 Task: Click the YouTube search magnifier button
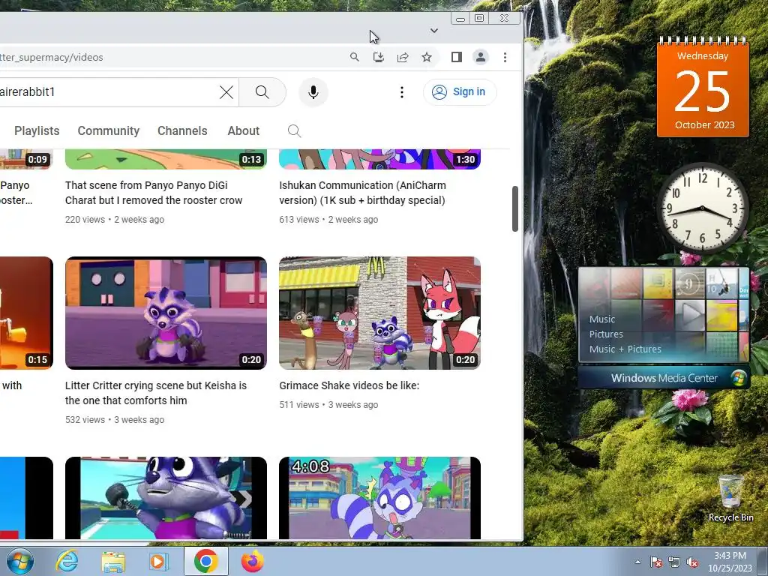(262, 92)
